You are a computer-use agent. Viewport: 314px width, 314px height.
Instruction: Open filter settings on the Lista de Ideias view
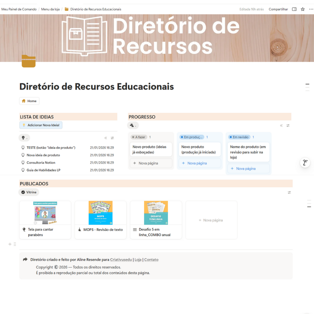point(112,138)
